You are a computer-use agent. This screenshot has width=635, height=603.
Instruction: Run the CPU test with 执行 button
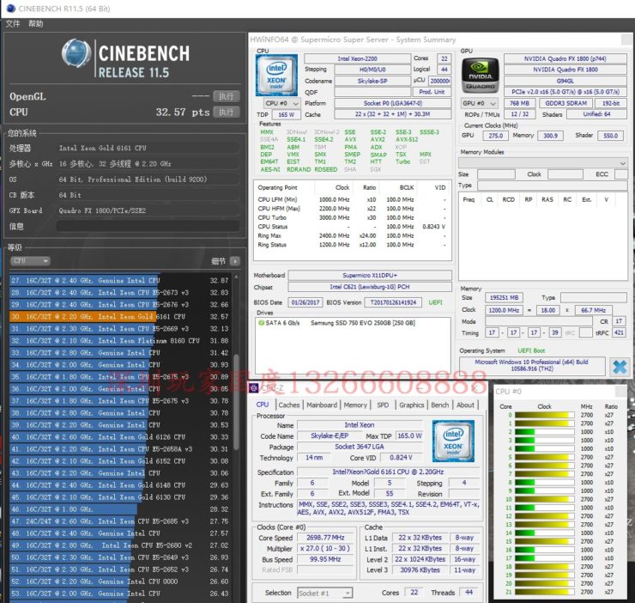[x=227, y=112]
